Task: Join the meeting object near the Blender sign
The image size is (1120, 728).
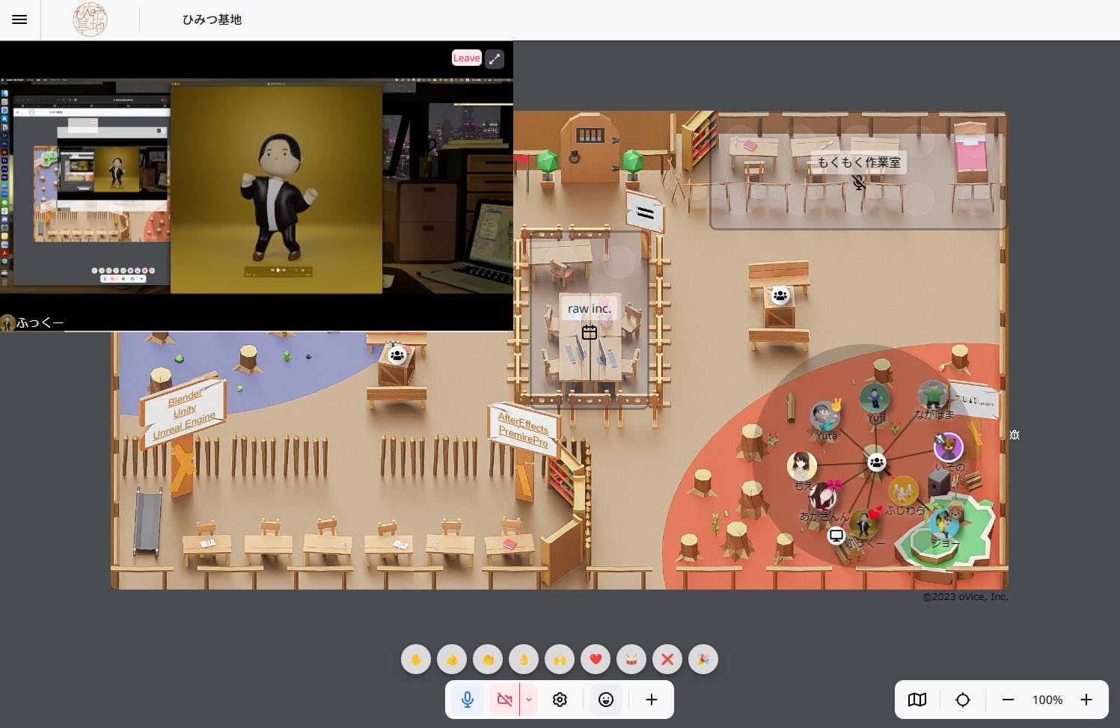Action: (397, 355)
